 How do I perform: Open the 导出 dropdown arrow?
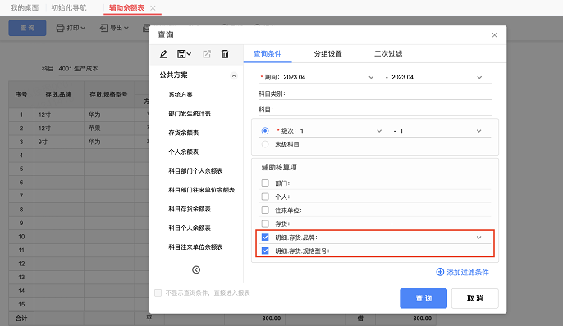click(x=126, y=28)
